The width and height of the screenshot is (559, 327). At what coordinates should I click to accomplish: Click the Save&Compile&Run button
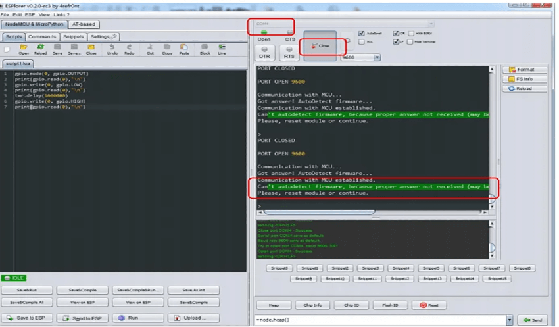(x=138, y=290)
